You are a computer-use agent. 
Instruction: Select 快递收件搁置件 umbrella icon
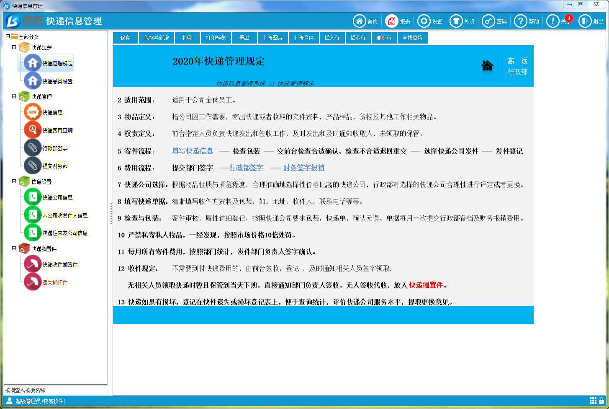pos(33,264)
